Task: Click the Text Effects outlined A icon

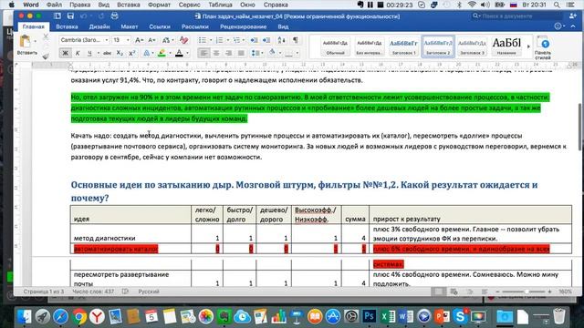Action: tap(146, 53)
